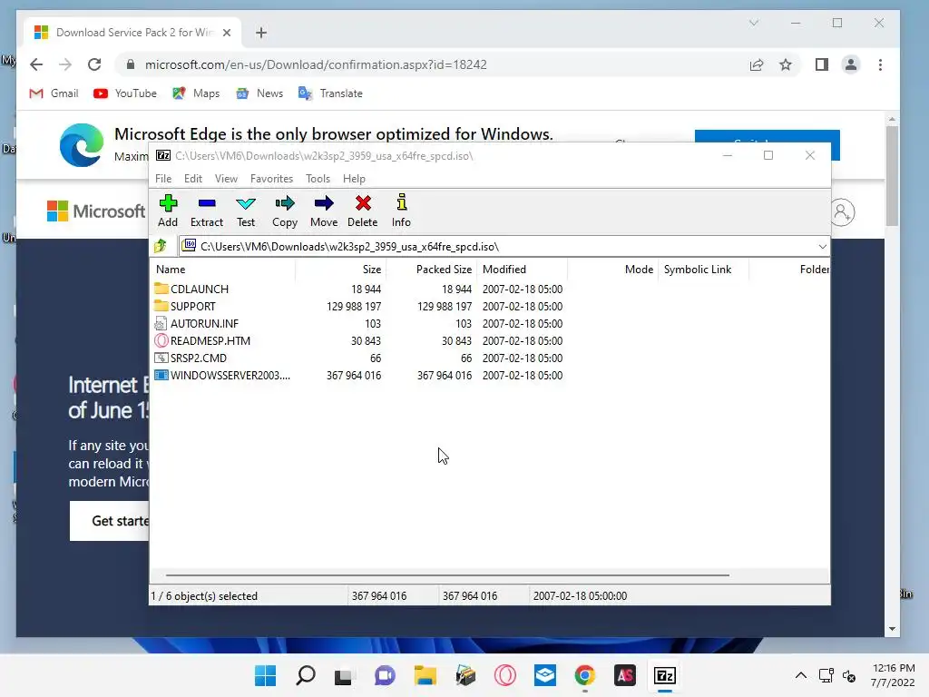Open the Favorites menu
The width and height of the screenshot is (929, 697).
[x=271, y=179]
